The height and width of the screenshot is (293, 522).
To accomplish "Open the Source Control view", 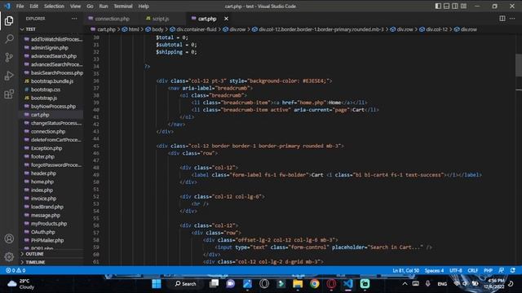I will click(9, 57).
